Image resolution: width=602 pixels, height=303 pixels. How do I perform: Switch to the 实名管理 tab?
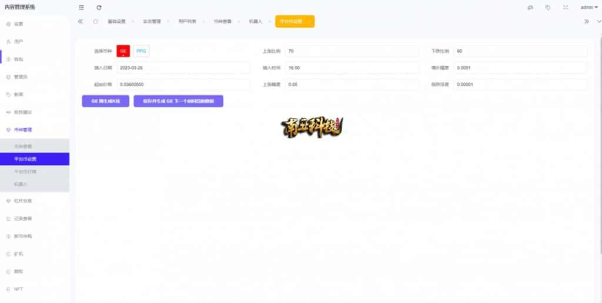[152, 22]
